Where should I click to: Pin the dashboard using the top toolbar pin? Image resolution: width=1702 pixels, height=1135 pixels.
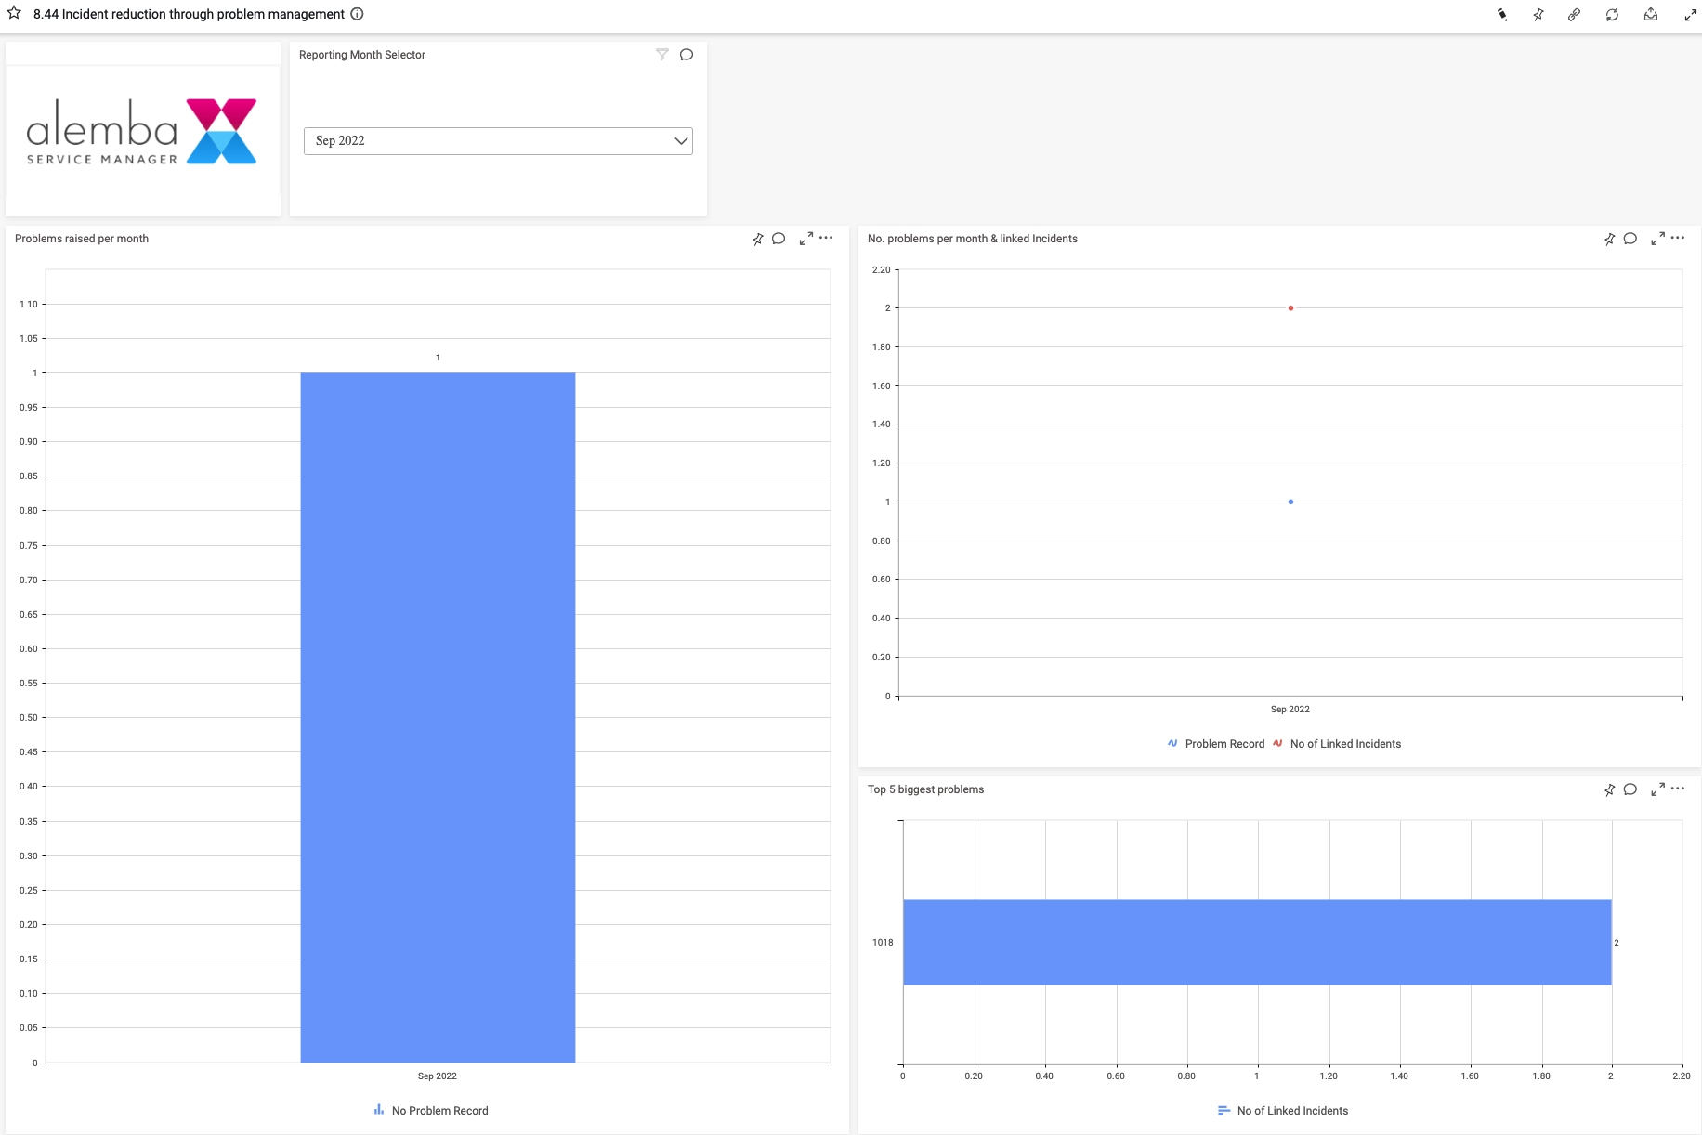tap(1538, 15)
